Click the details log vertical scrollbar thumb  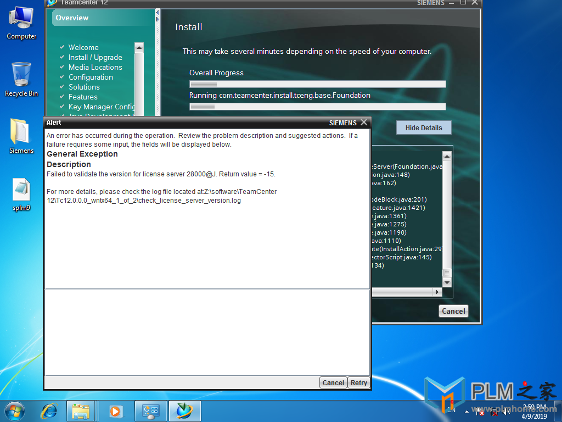[x=447, y=273]
